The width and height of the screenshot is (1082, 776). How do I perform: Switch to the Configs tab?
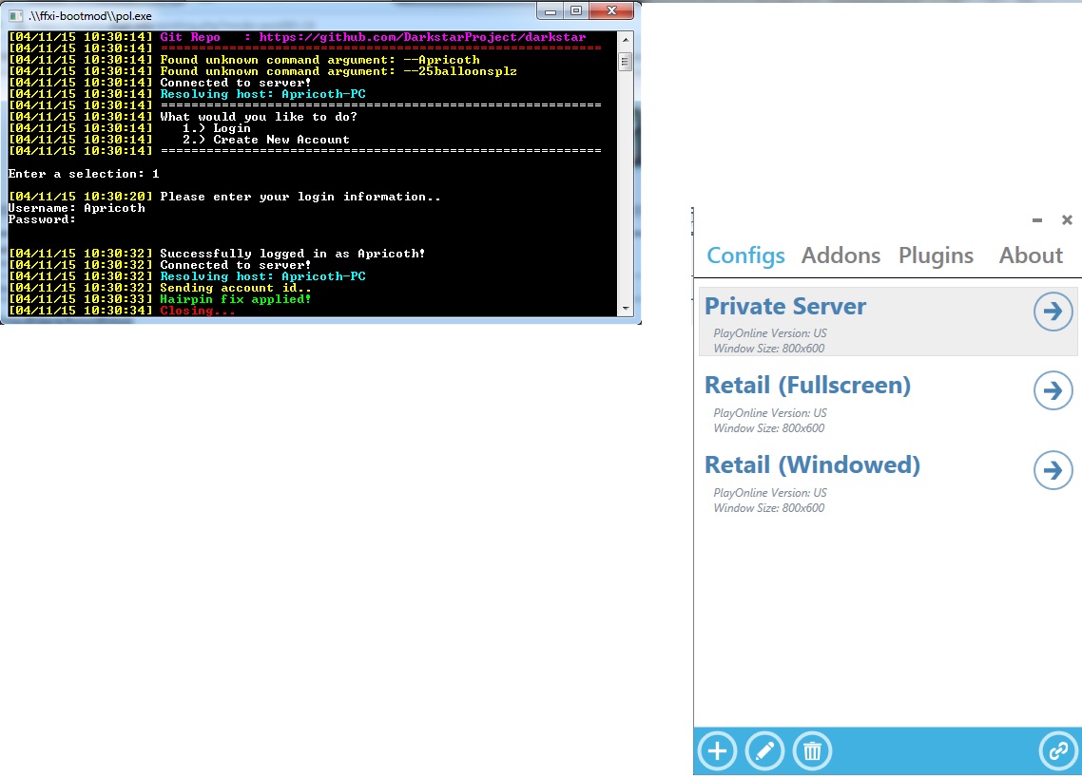coord(745,256)
